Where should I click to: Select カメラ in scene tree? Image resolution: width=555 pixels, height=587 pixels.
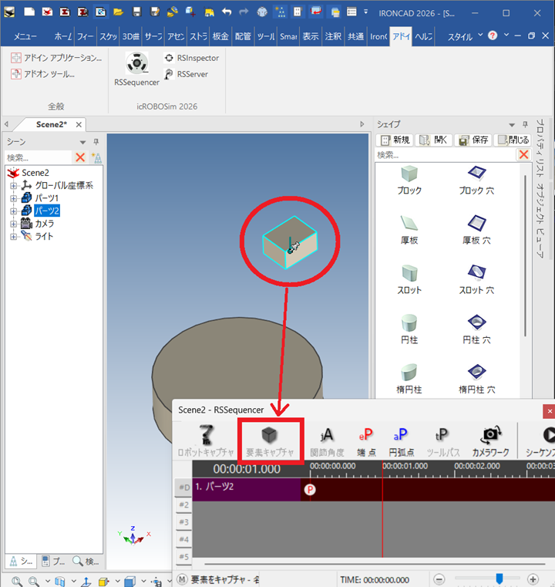pos(45,224)
